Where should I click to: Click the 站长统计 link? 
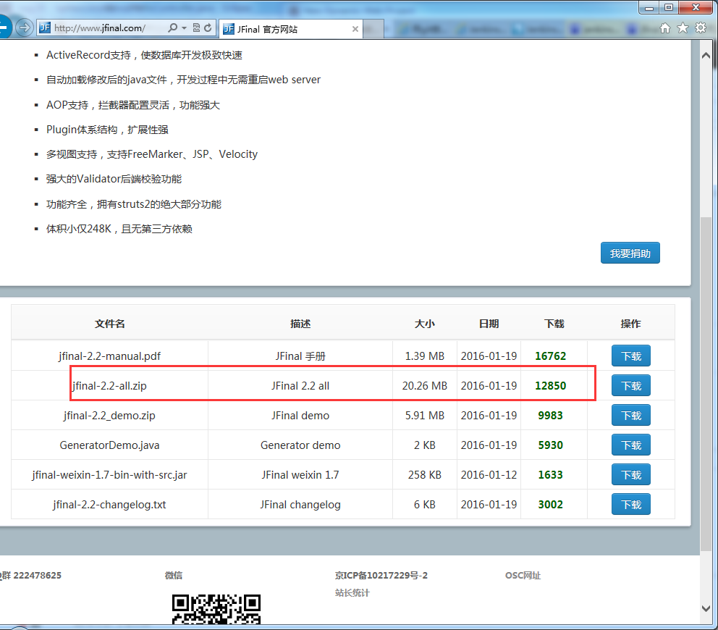(352, 593)
